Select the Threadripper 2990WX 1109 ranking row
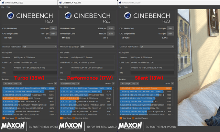The width and height of the screenshot is (220, 132). [145, 105]
